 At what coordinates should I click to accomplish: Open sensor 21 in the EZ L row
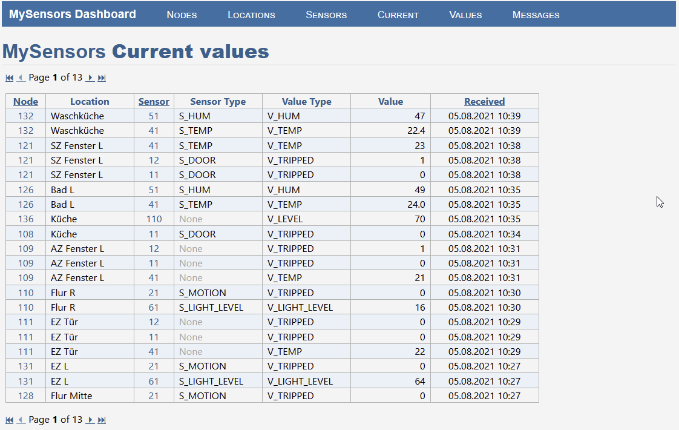pyautogui.click(x=154, y=366)
